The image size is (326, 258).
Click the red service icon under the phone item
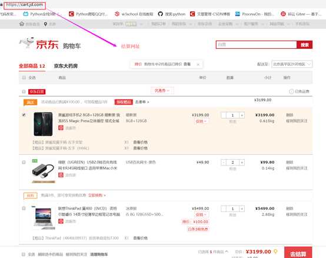[x=61, y=128]
